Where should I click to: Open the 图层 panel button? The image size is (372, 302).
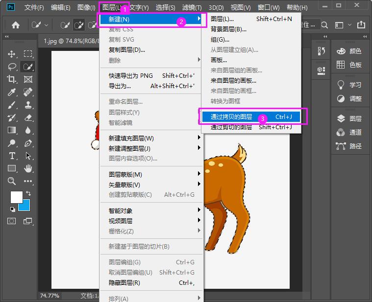click(x=349, y=118)
